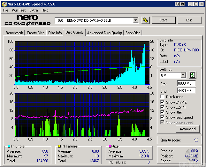Click the Nero CD-DVD Speed logo
Viewport: 206px width, 167px height.
click(x=27, y=20)
